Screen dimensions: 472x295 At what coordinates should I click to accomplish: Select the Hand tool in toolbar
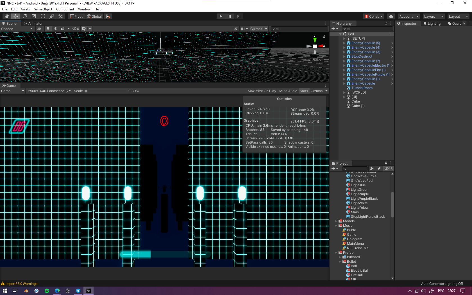pyautogui.click(x=7, y=16)
